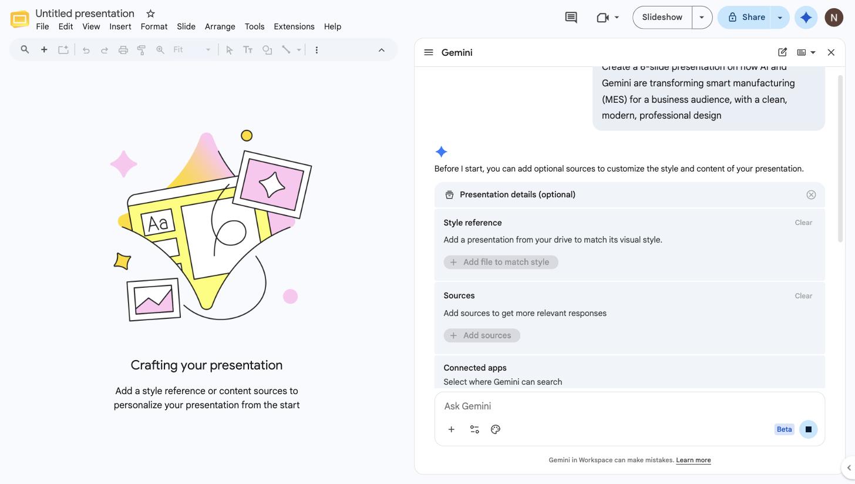Click the Ask Gemini input field
This screenshot has width=855, height=484.
(630, 406)
